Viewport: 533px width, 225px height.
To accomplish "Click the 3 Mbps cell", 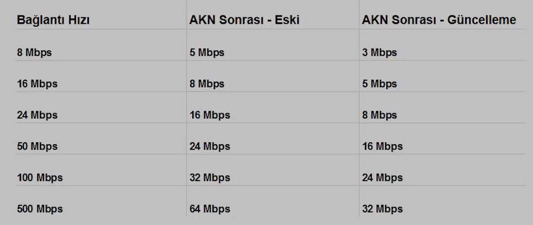I will tap(379, 53).
